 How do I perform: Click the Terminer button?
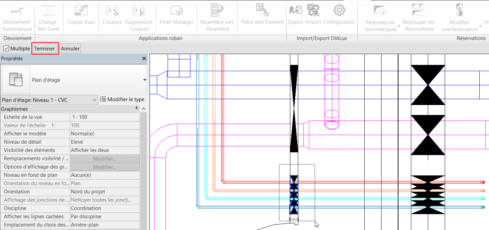tap(45, 49)
